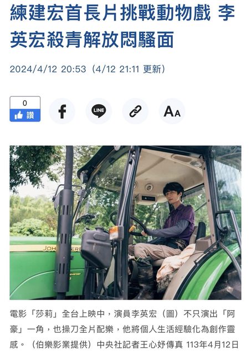Copy the article link with chain icon

135,111
